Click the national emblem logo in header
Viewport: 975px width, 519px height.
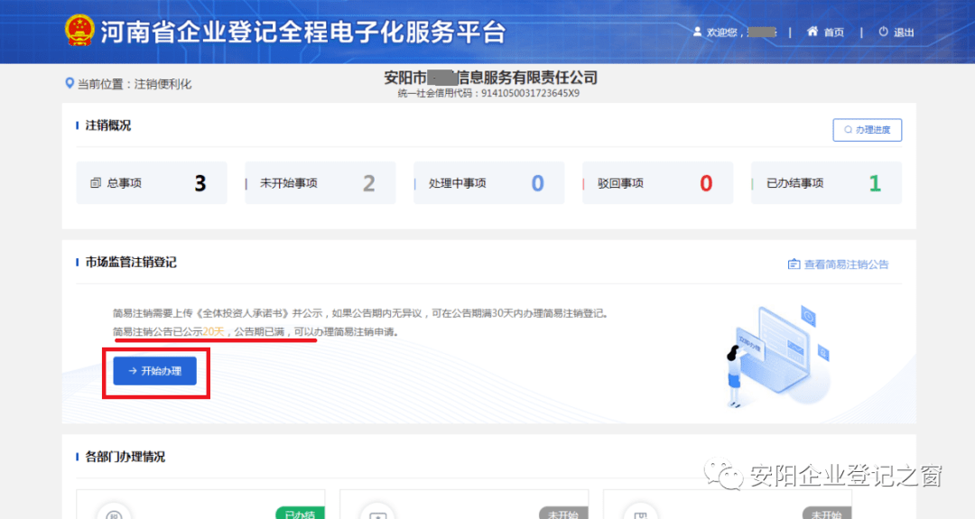(x=79, y=31)
